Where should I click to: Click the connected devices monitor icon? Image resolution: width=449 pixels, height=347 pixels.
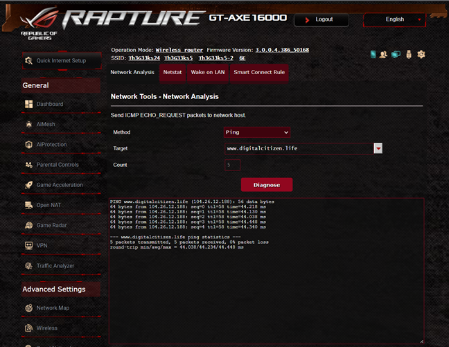point(396,55)
